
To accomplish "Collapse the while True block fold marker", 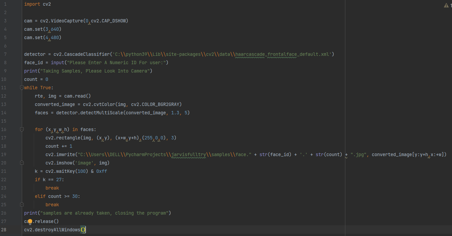I will (x=22, y=88).
